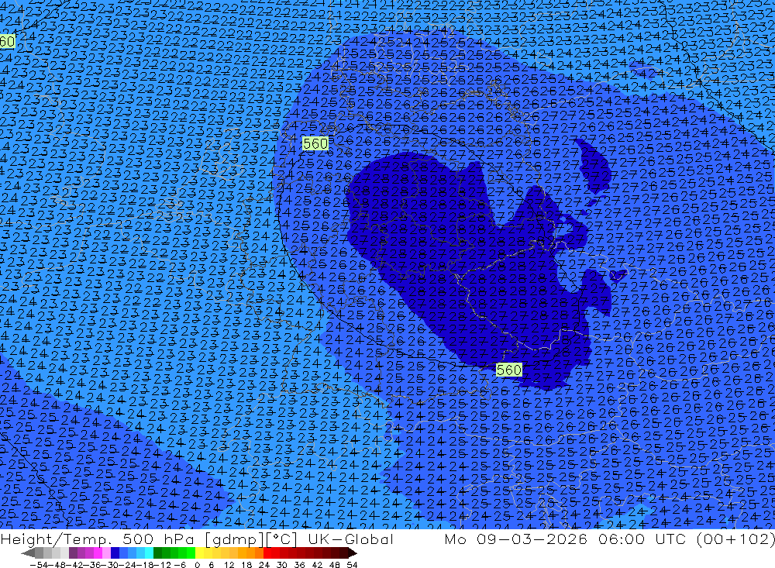The height and width of the screenshot is (568, 775).
Task: Click the 560 contour label near the bottom of the dark blue area
Action: click(x=508, y=370)
